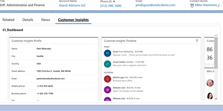Click the number 86 in the right card
The height and width of the screenshot is (111, 223).
[210, 49]
